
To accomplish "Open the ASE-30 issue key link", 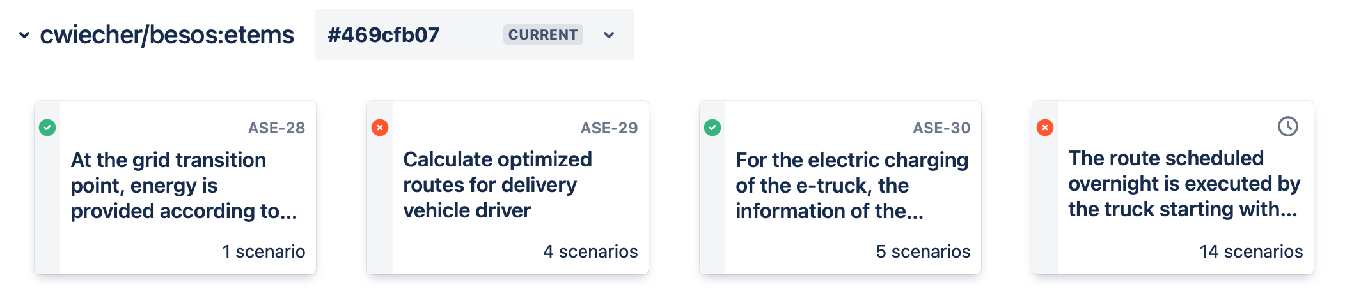I will (x=941, y=128).
